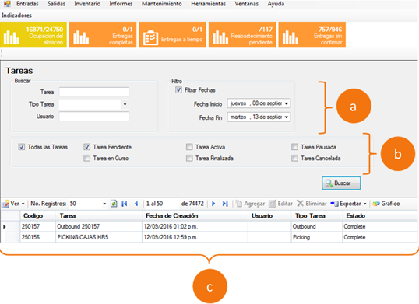Uncheck the Filtrar Fechas checkbox

click(178, 90)
